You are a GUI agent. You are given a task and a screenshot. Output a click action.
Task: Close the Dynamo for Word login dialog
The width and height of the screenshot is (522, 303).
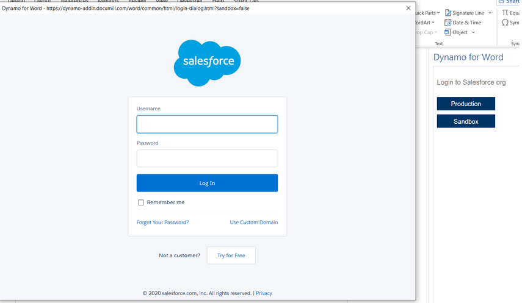click(x=408, y=8)
